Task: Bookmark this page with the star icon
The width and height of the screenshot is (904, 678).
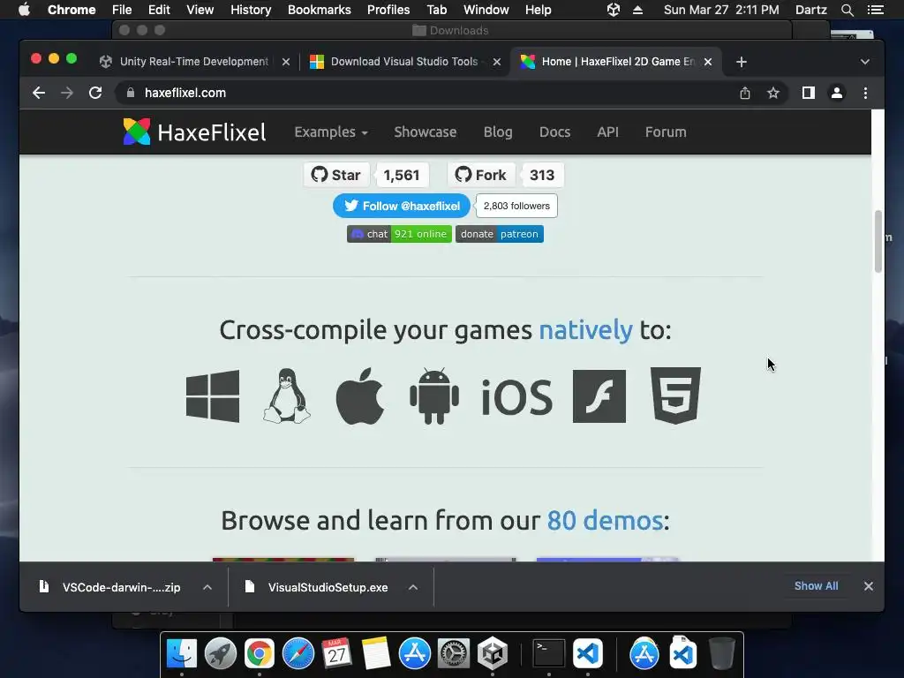Action: coord(773,93)
